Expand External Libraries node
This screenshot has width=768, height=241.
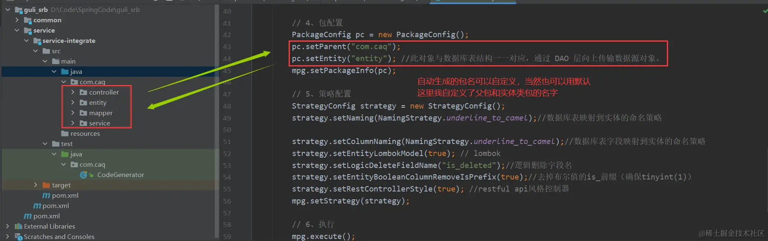7,226
